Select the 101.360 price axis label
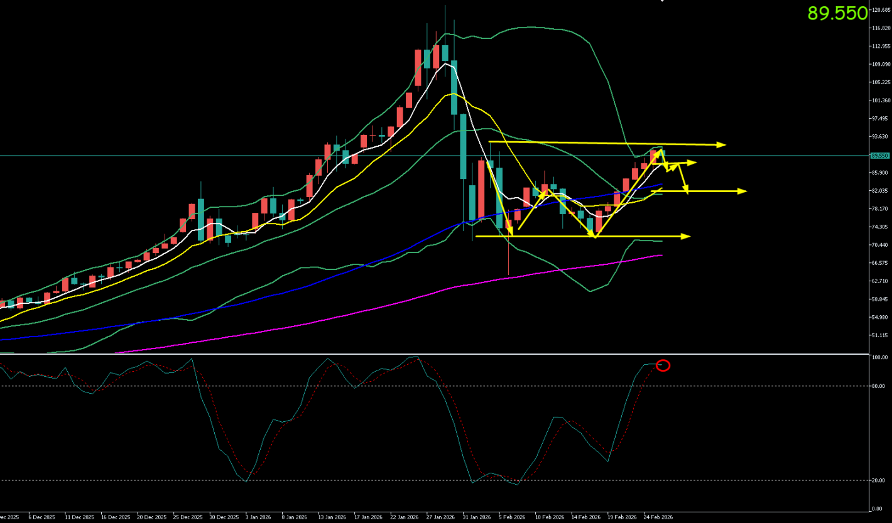 [879, 100]
